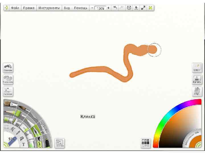
Task: Collapse the tool picker via its green corner knob
Action: tap(5, 145)
